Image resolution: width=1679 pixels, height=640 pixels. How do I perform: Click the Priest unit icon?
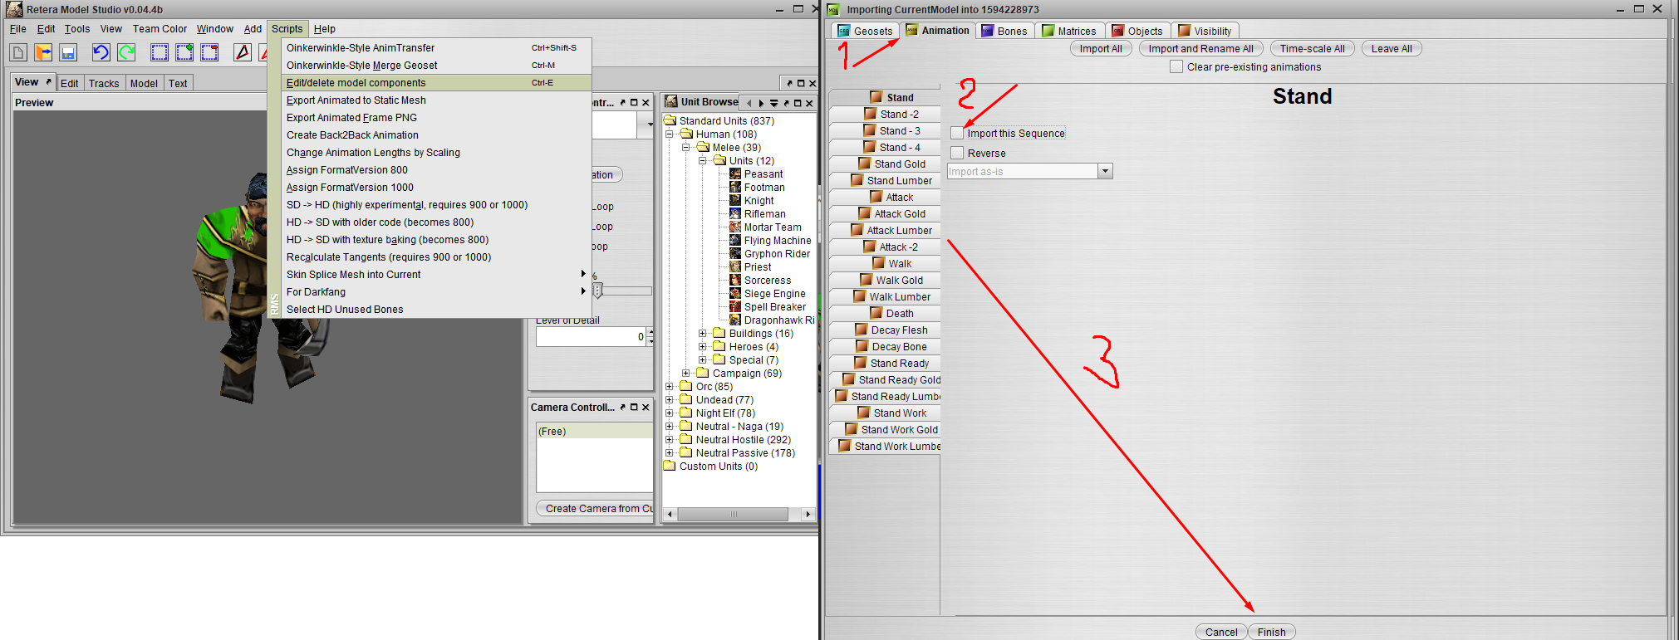[735, 267]
